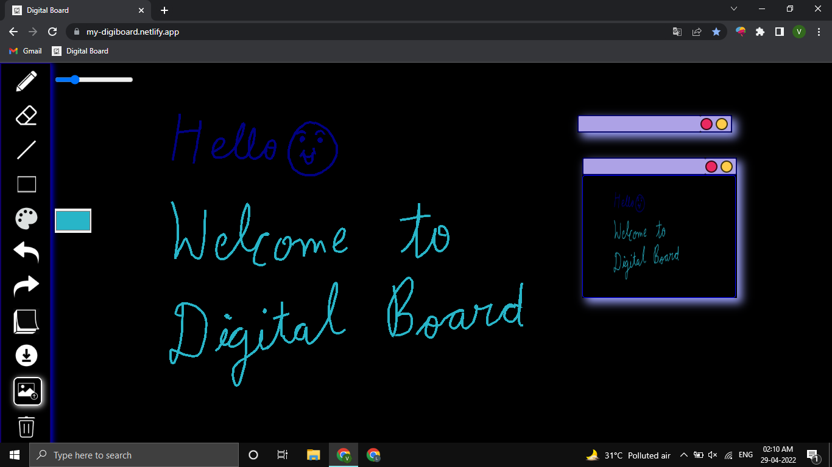
Task: Open the color palette picker
Action: pyautogui.click(x=26, y=218)
